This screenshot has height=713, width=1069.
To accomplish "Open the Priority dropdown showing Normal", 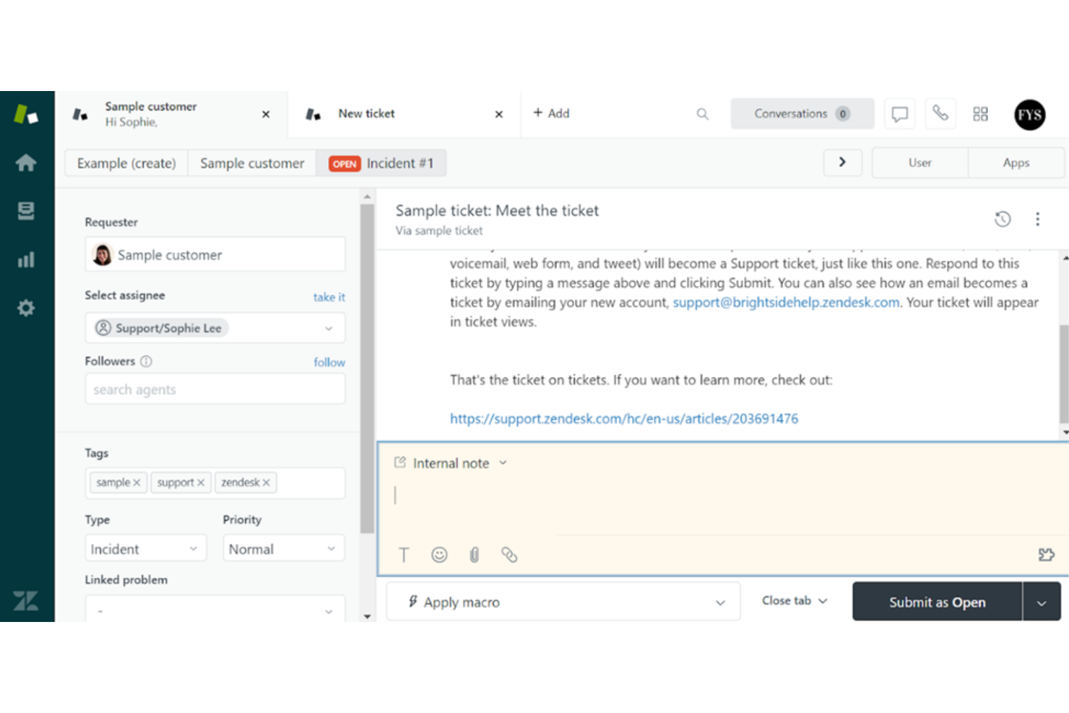I will tap(283, 548).
